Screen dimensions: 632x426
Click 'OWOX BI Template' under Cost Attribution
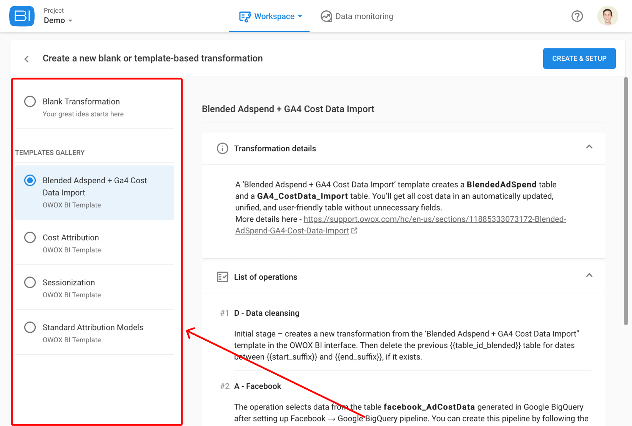click(72, 250)
